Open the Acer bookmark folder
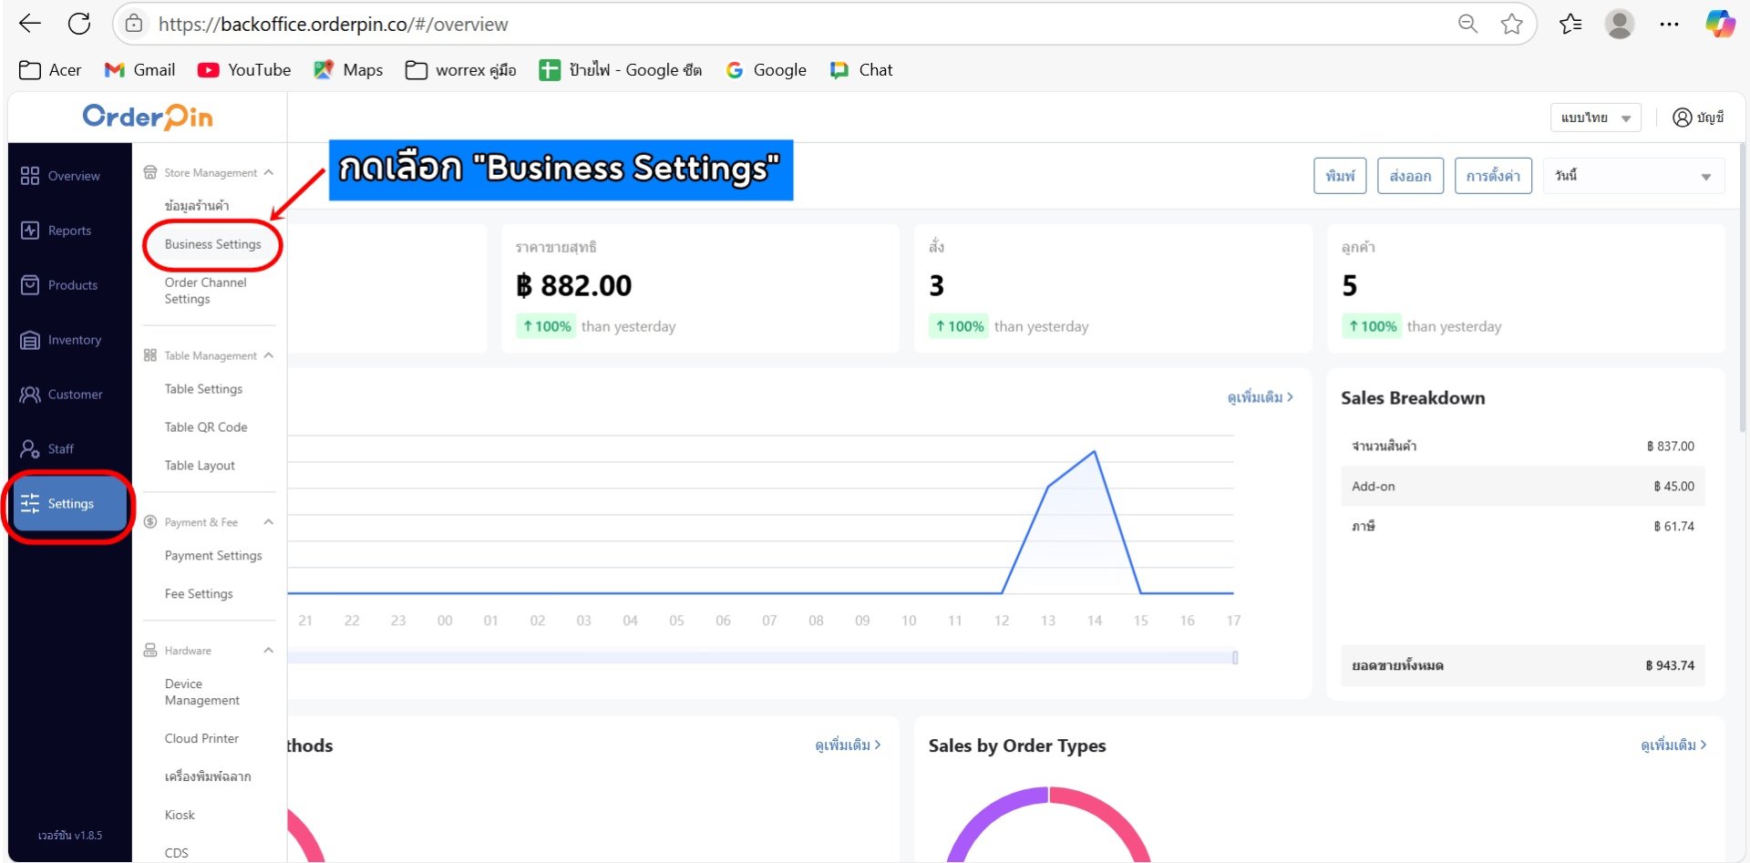The height and width of the screenshot is (863, 1750). click(x=50, y=70)
